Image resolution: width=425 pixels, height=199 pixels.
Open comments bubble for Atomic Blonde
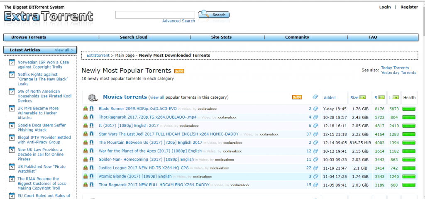[x=315, y=177]
